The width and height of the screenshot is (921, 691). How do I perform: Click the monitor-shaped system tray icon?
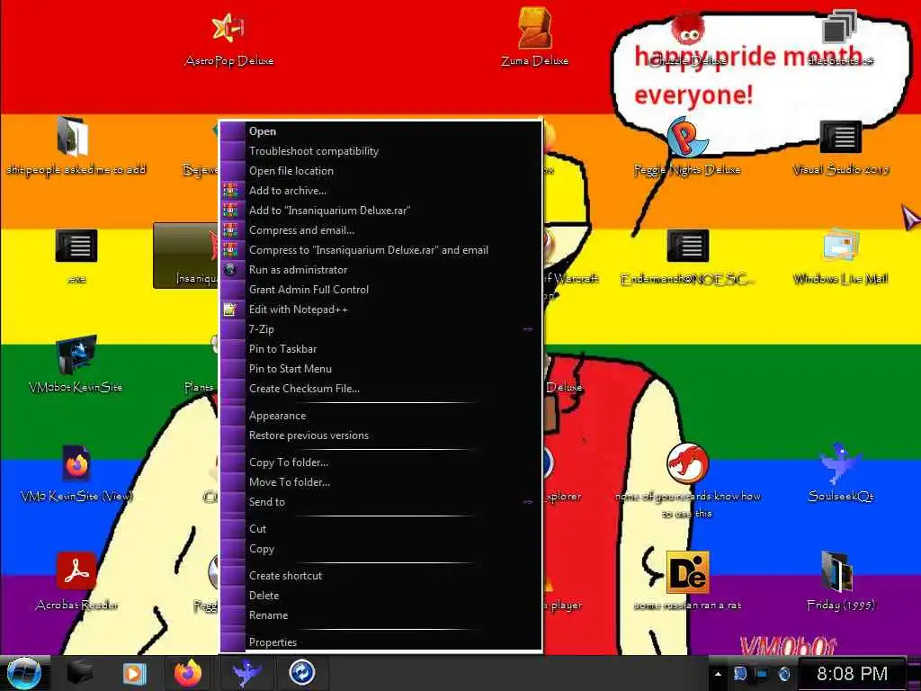click(762, 674)
